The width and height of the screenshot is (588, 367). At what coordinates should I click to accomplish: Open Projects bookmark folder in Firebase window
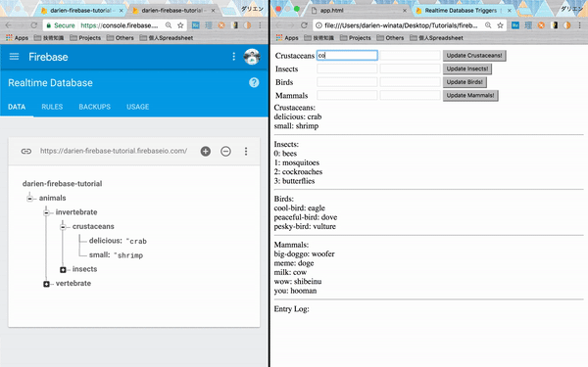pos(85,38)
